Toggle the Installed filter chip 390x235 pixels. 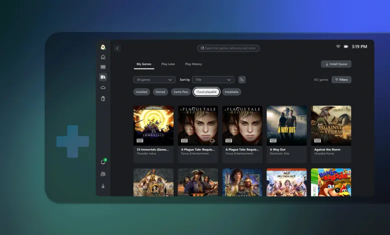coord(141,92)
